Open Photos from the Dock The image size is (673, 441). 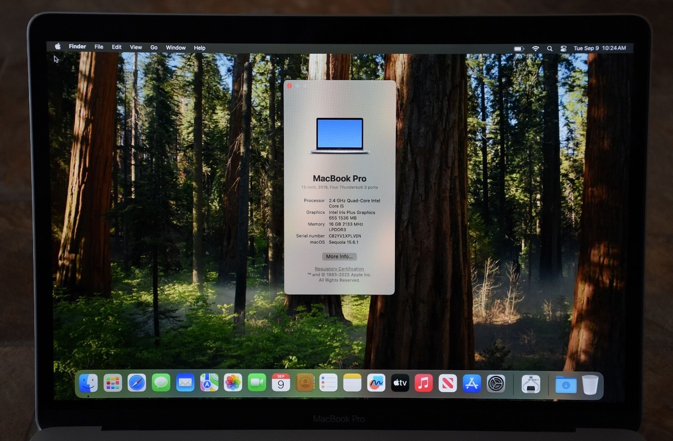233,383
